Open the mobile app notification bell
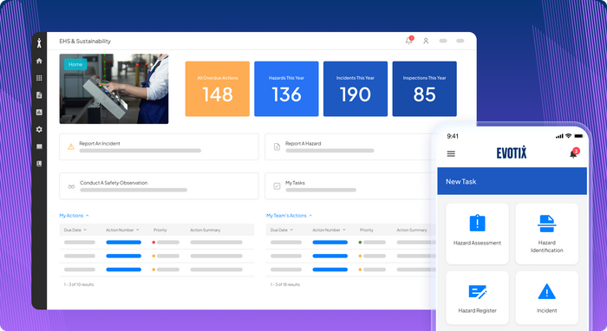 [x=573, y=154]
